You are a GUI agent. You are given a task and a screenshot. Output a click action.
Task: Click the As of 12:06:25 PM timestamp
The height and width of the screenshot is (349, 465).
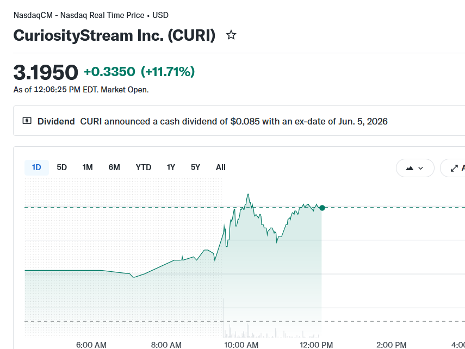(x=81, y=90)
